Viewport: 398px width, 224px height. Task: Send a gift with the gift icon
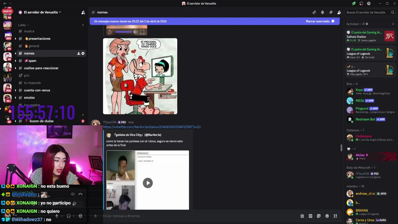302,216
